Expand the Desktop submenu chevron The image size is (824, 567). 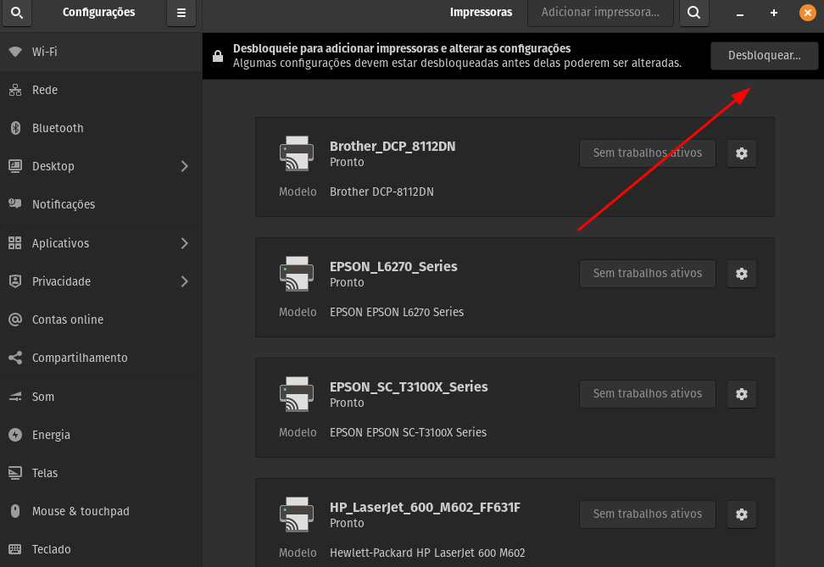(x=185, y=166)
